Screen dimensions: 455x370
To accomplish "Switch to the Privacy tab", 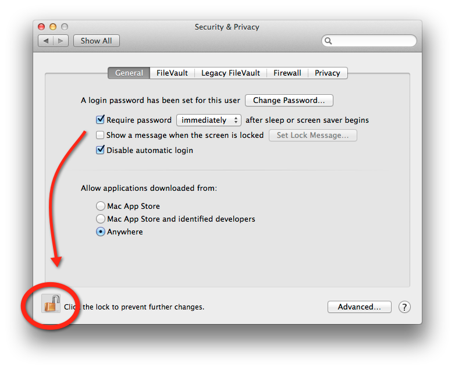I will tap(328, 73).
